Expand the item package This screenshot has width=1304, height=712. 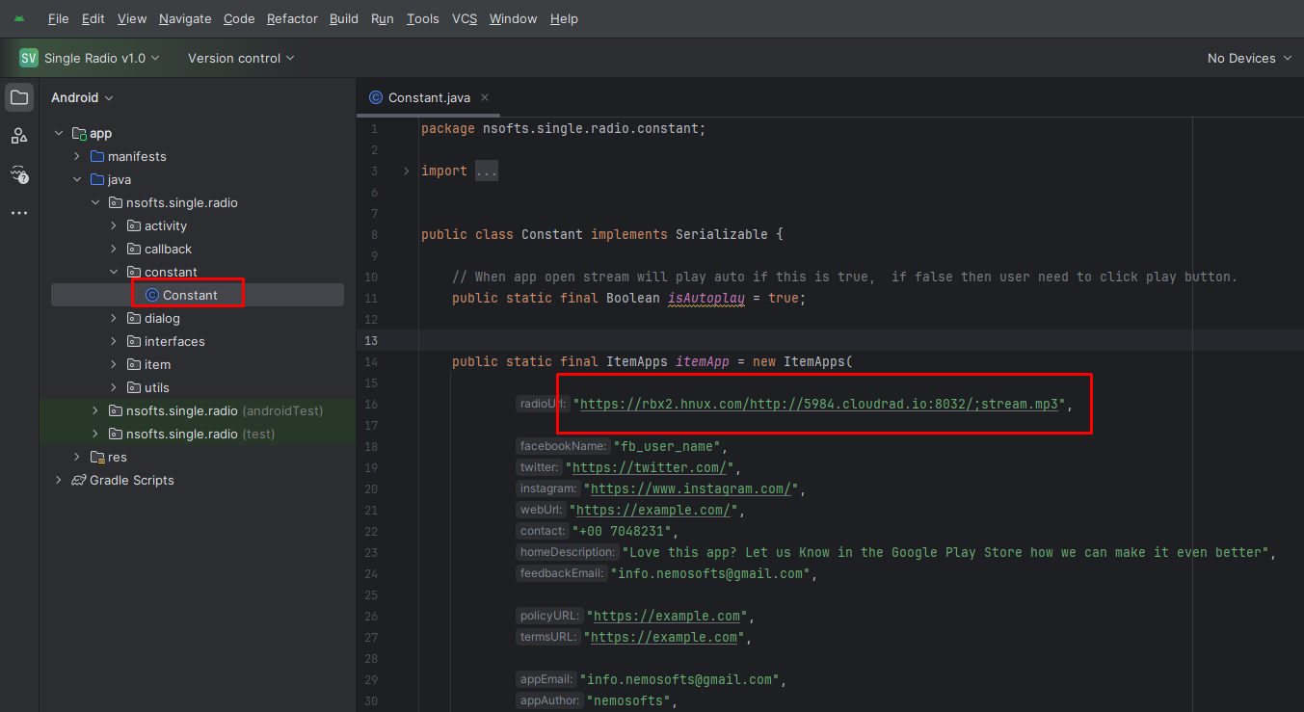pyautogui.click(x=114, y=364)
